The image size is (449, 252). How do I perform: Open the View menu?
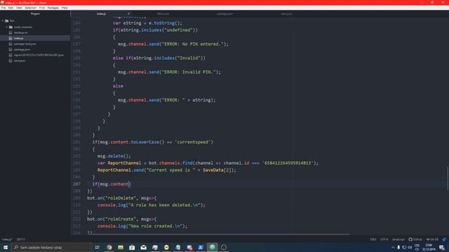coord(19,8)
